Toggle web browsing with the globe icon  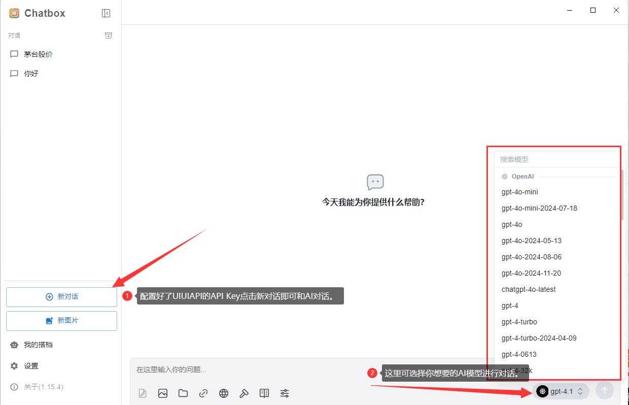[x=224, y=393]
